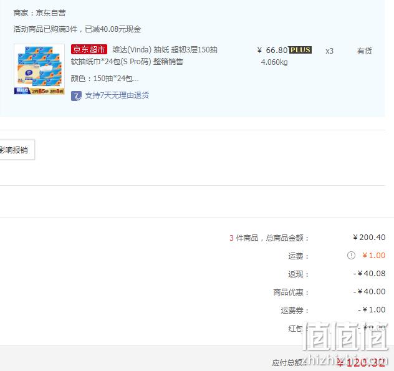Click the quantity label x3

pos(329,51)
